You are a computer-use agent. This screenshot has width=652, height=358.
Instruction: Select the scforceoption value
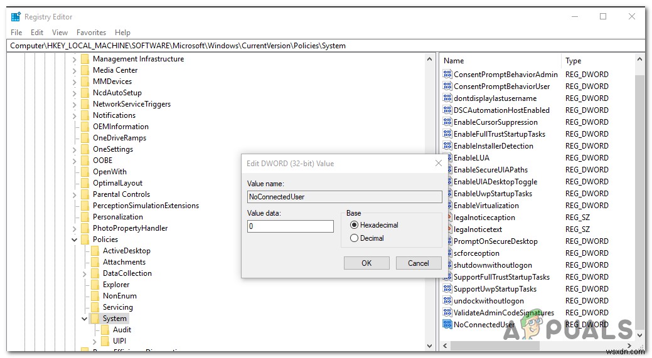(x=476, y=253)
